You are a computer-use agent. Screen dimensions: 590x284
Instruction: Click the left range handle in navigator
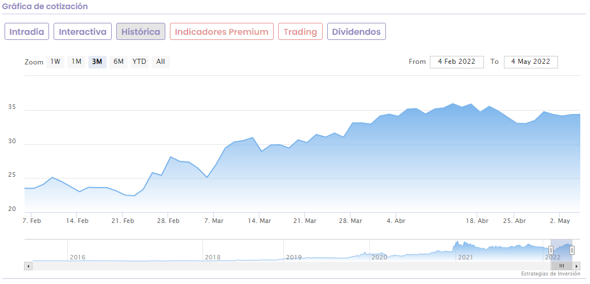pos(551,250)
